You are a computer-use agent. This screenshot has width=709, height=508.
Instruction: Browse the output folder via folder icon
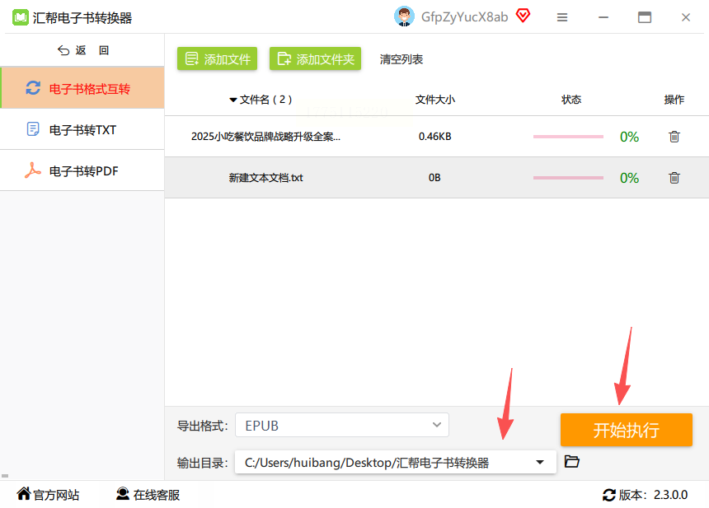[x=571, y=462]
